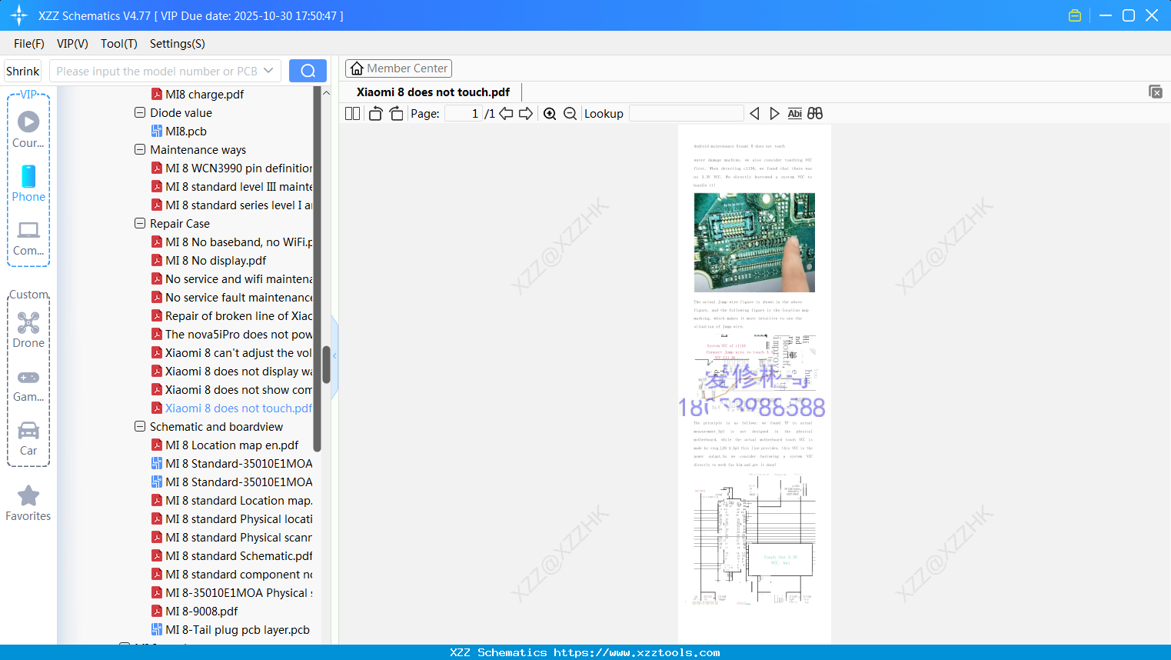This screenshot has height=660, width=1171.
Task: Click the tree panel vertical scrollbar thumb
Action: point(326,365)
